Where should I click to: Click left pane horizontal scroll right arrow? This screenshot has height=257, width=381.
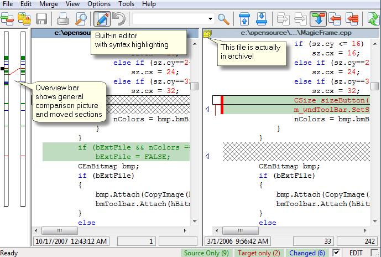(185, 230)
